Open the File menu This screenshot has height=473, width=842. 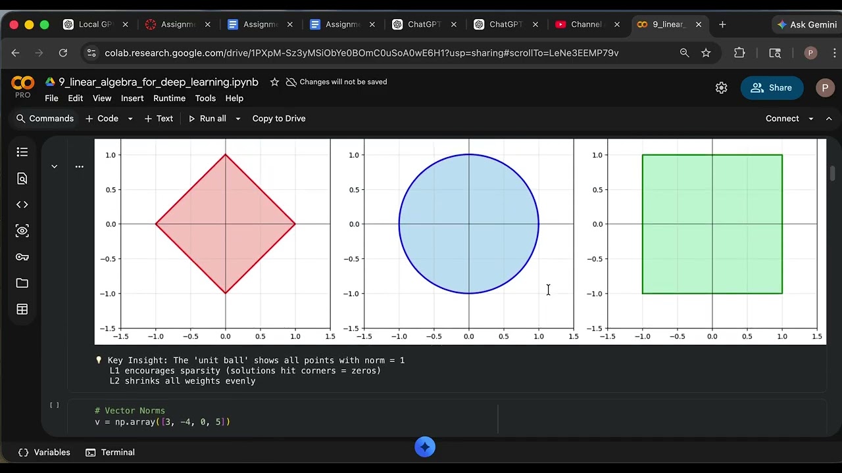pos(51,99)
